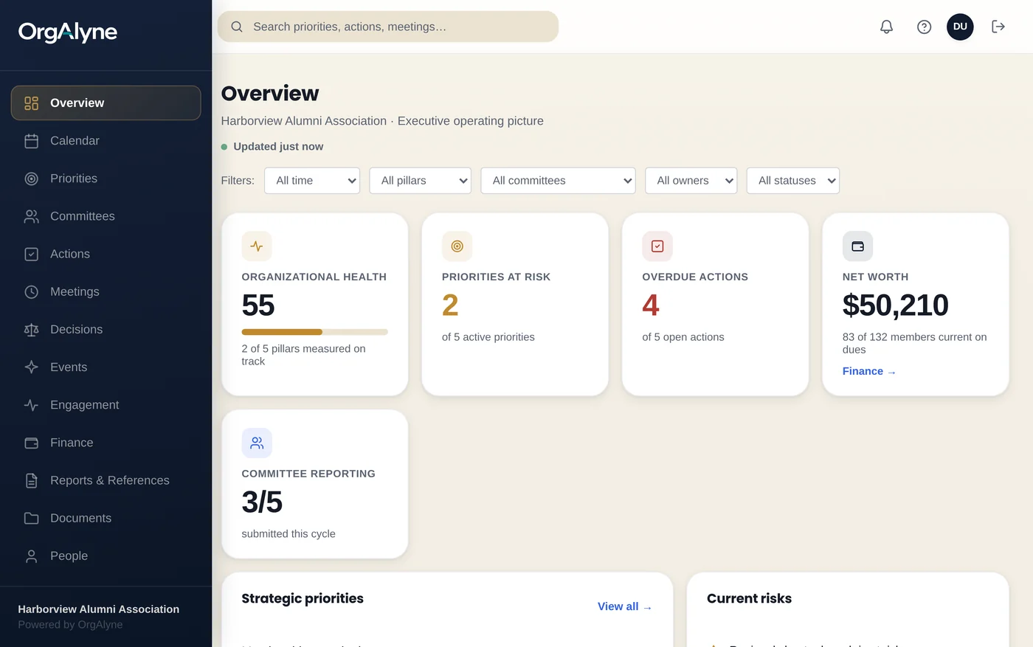
Task: Click the Documents folder icon in sidebar
Action: click(x=31, y=518)
